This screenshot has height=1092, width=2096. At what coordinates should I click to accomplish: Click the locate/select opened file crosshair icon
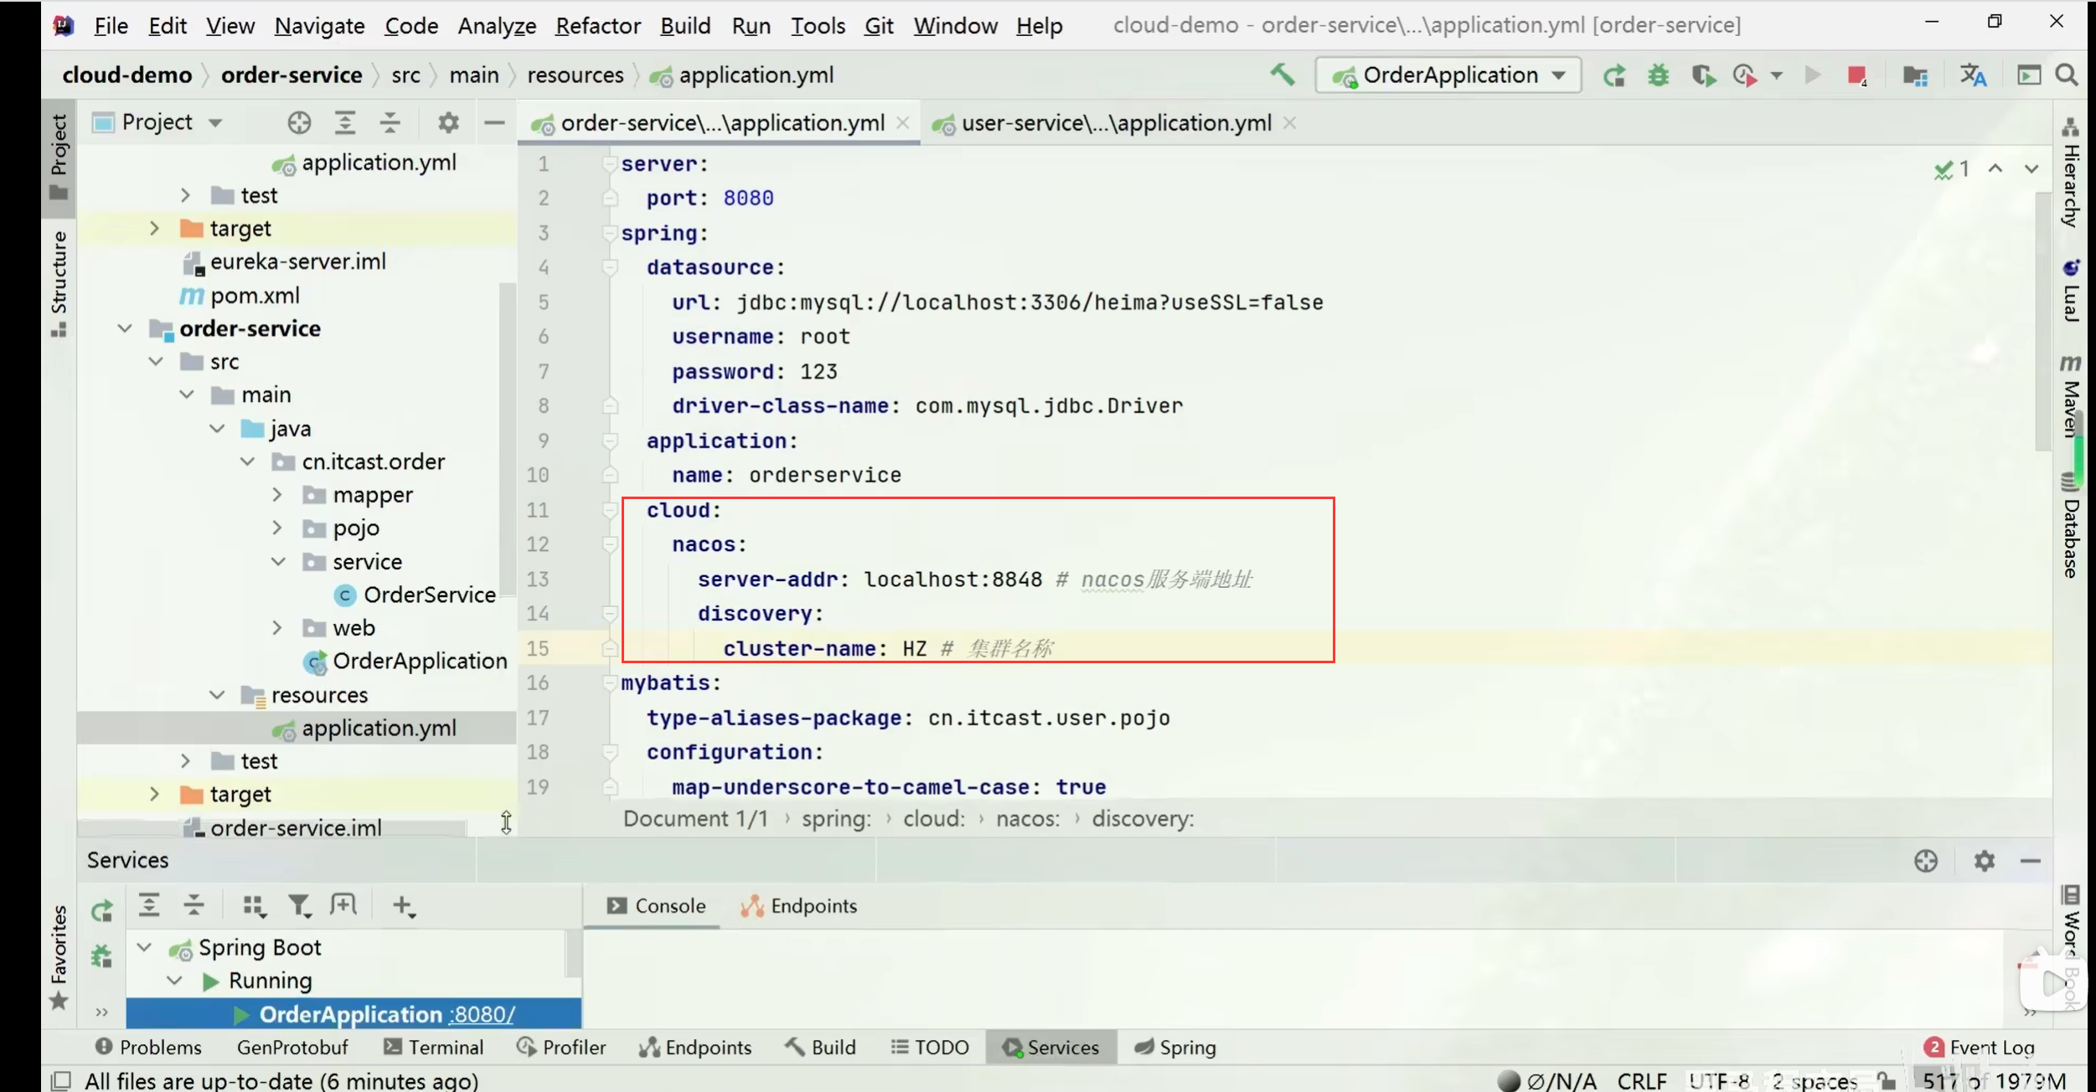(299, 123)
